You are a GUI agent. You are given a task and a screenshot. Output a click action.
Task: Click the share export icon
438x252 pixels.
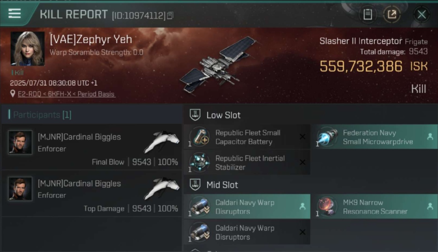click(x=392, y=14)
